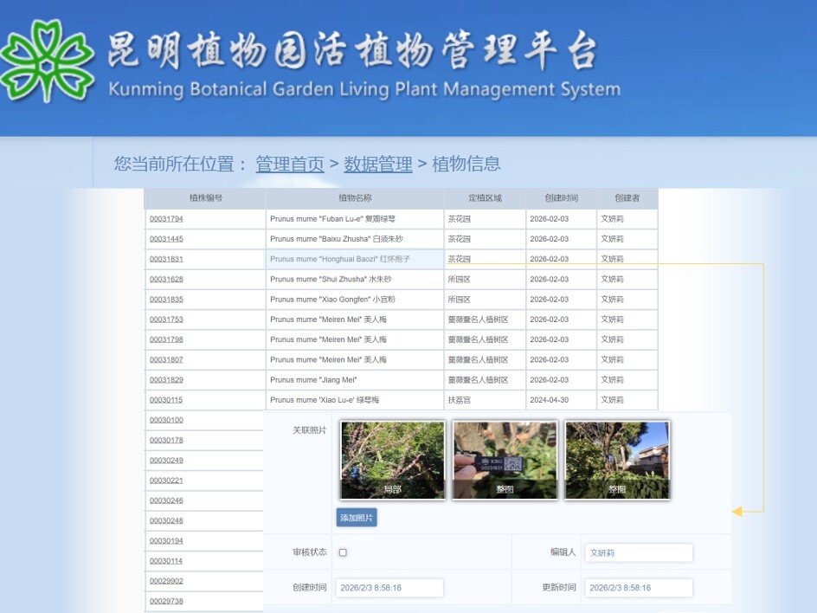Go to 数据管理 in the breadcrumb
The width and height of the screenshot is (817, 613).
point(377,164)
